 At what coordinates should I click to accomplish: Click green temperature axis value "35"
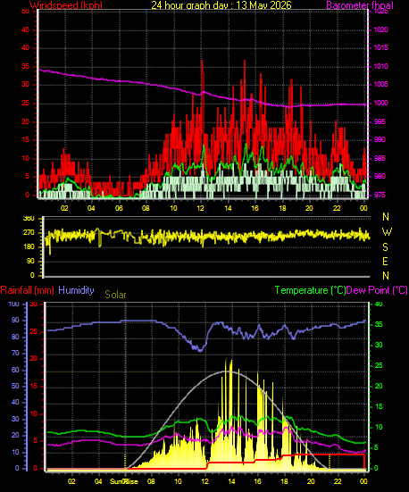pyautogui.click(x=379, y=324)
